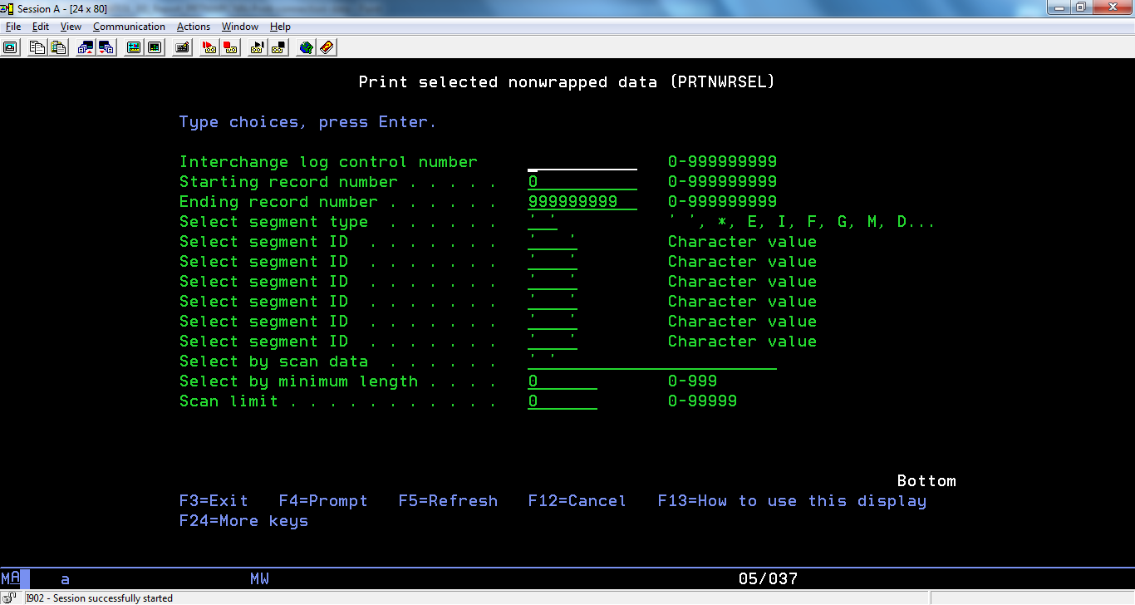Open the Actions menu
The width and height of the screenshot is (1135, 605).
194,27
